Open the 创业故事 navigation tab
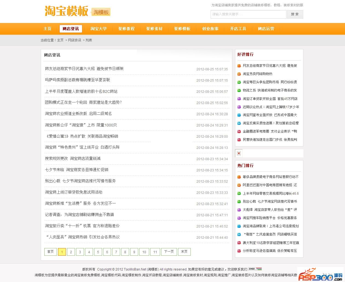This screenshot has height=282, width=345. click(210, 29)
